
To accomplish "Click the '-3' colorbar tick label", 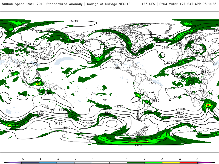I will click(57, 159).
